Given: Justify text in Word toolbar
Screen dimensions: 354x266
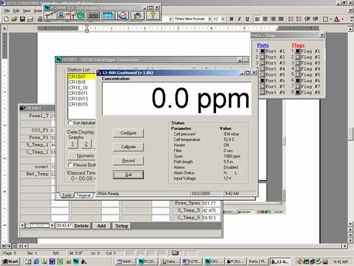Looking at the screenshot, I should point(281,19).
